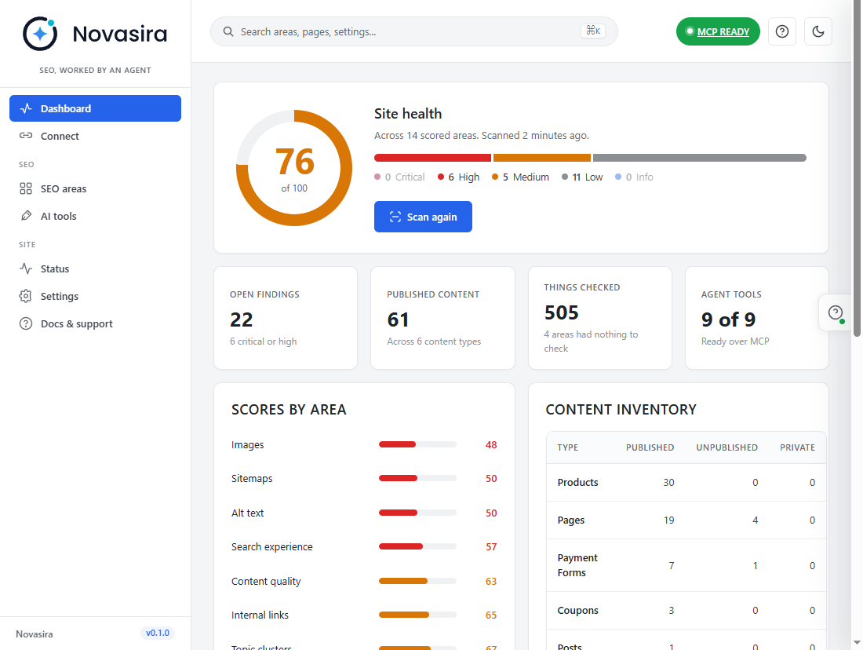Focus the search areas, pages, settings field
863x650 pixels.
414,31
